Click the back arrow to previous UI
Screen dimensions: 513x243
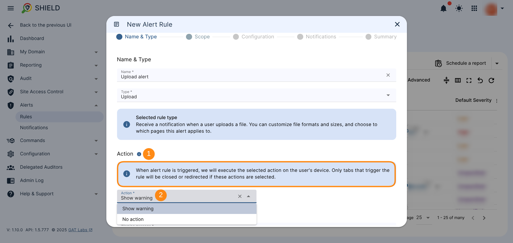tap(11, 25)
